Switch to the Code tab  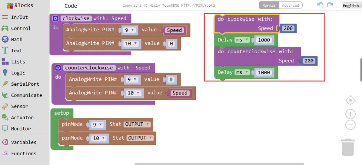coord(71,6)
